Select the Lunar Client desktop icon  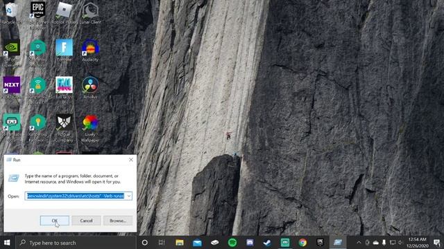90,12
